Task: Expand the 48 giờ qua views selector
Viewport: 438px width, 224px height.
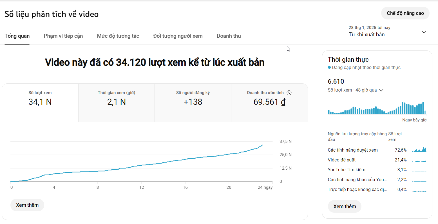Action: [x=381, y=90]
